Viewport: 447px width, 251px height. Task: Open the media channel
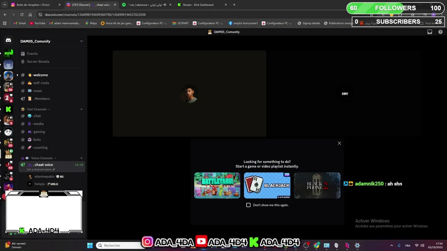click(x=52, y=124)
